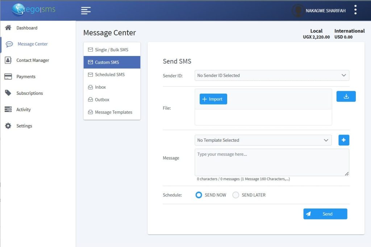The width and height of the screenshot is (371, 247).
Task: Click the Contact Manager icon in sidebar
Action: (8, 60)
